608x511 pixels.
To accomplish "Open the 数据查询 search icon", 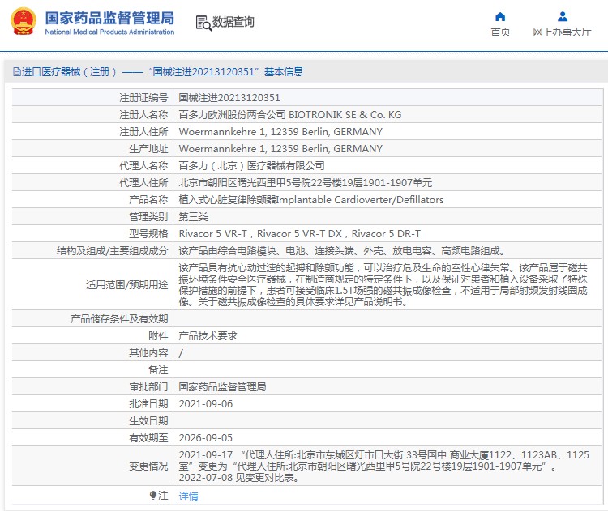I will coord(203,23).
